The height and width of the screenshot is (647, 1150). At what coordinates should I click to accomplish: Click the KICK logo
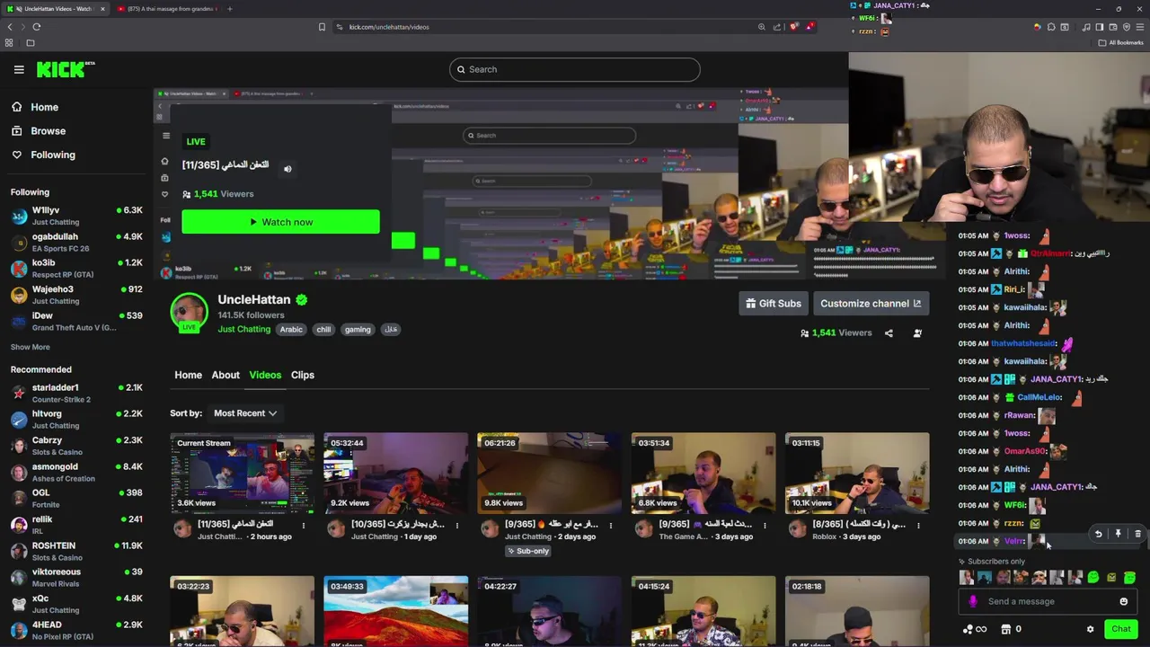coord(66,69)
